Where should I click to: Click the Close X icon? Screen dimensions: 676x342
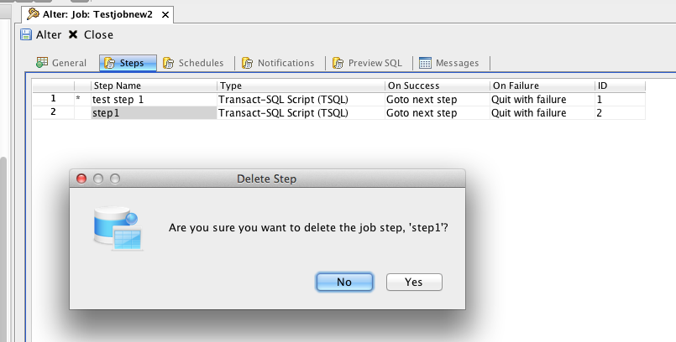(73, 35)
